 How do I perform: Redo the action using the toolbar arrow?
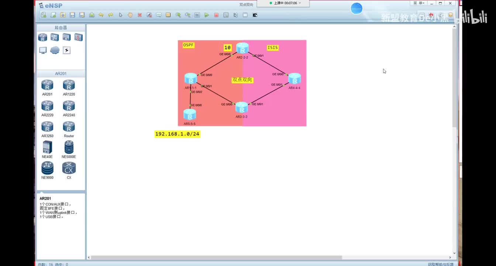click(x=111, y=15)
